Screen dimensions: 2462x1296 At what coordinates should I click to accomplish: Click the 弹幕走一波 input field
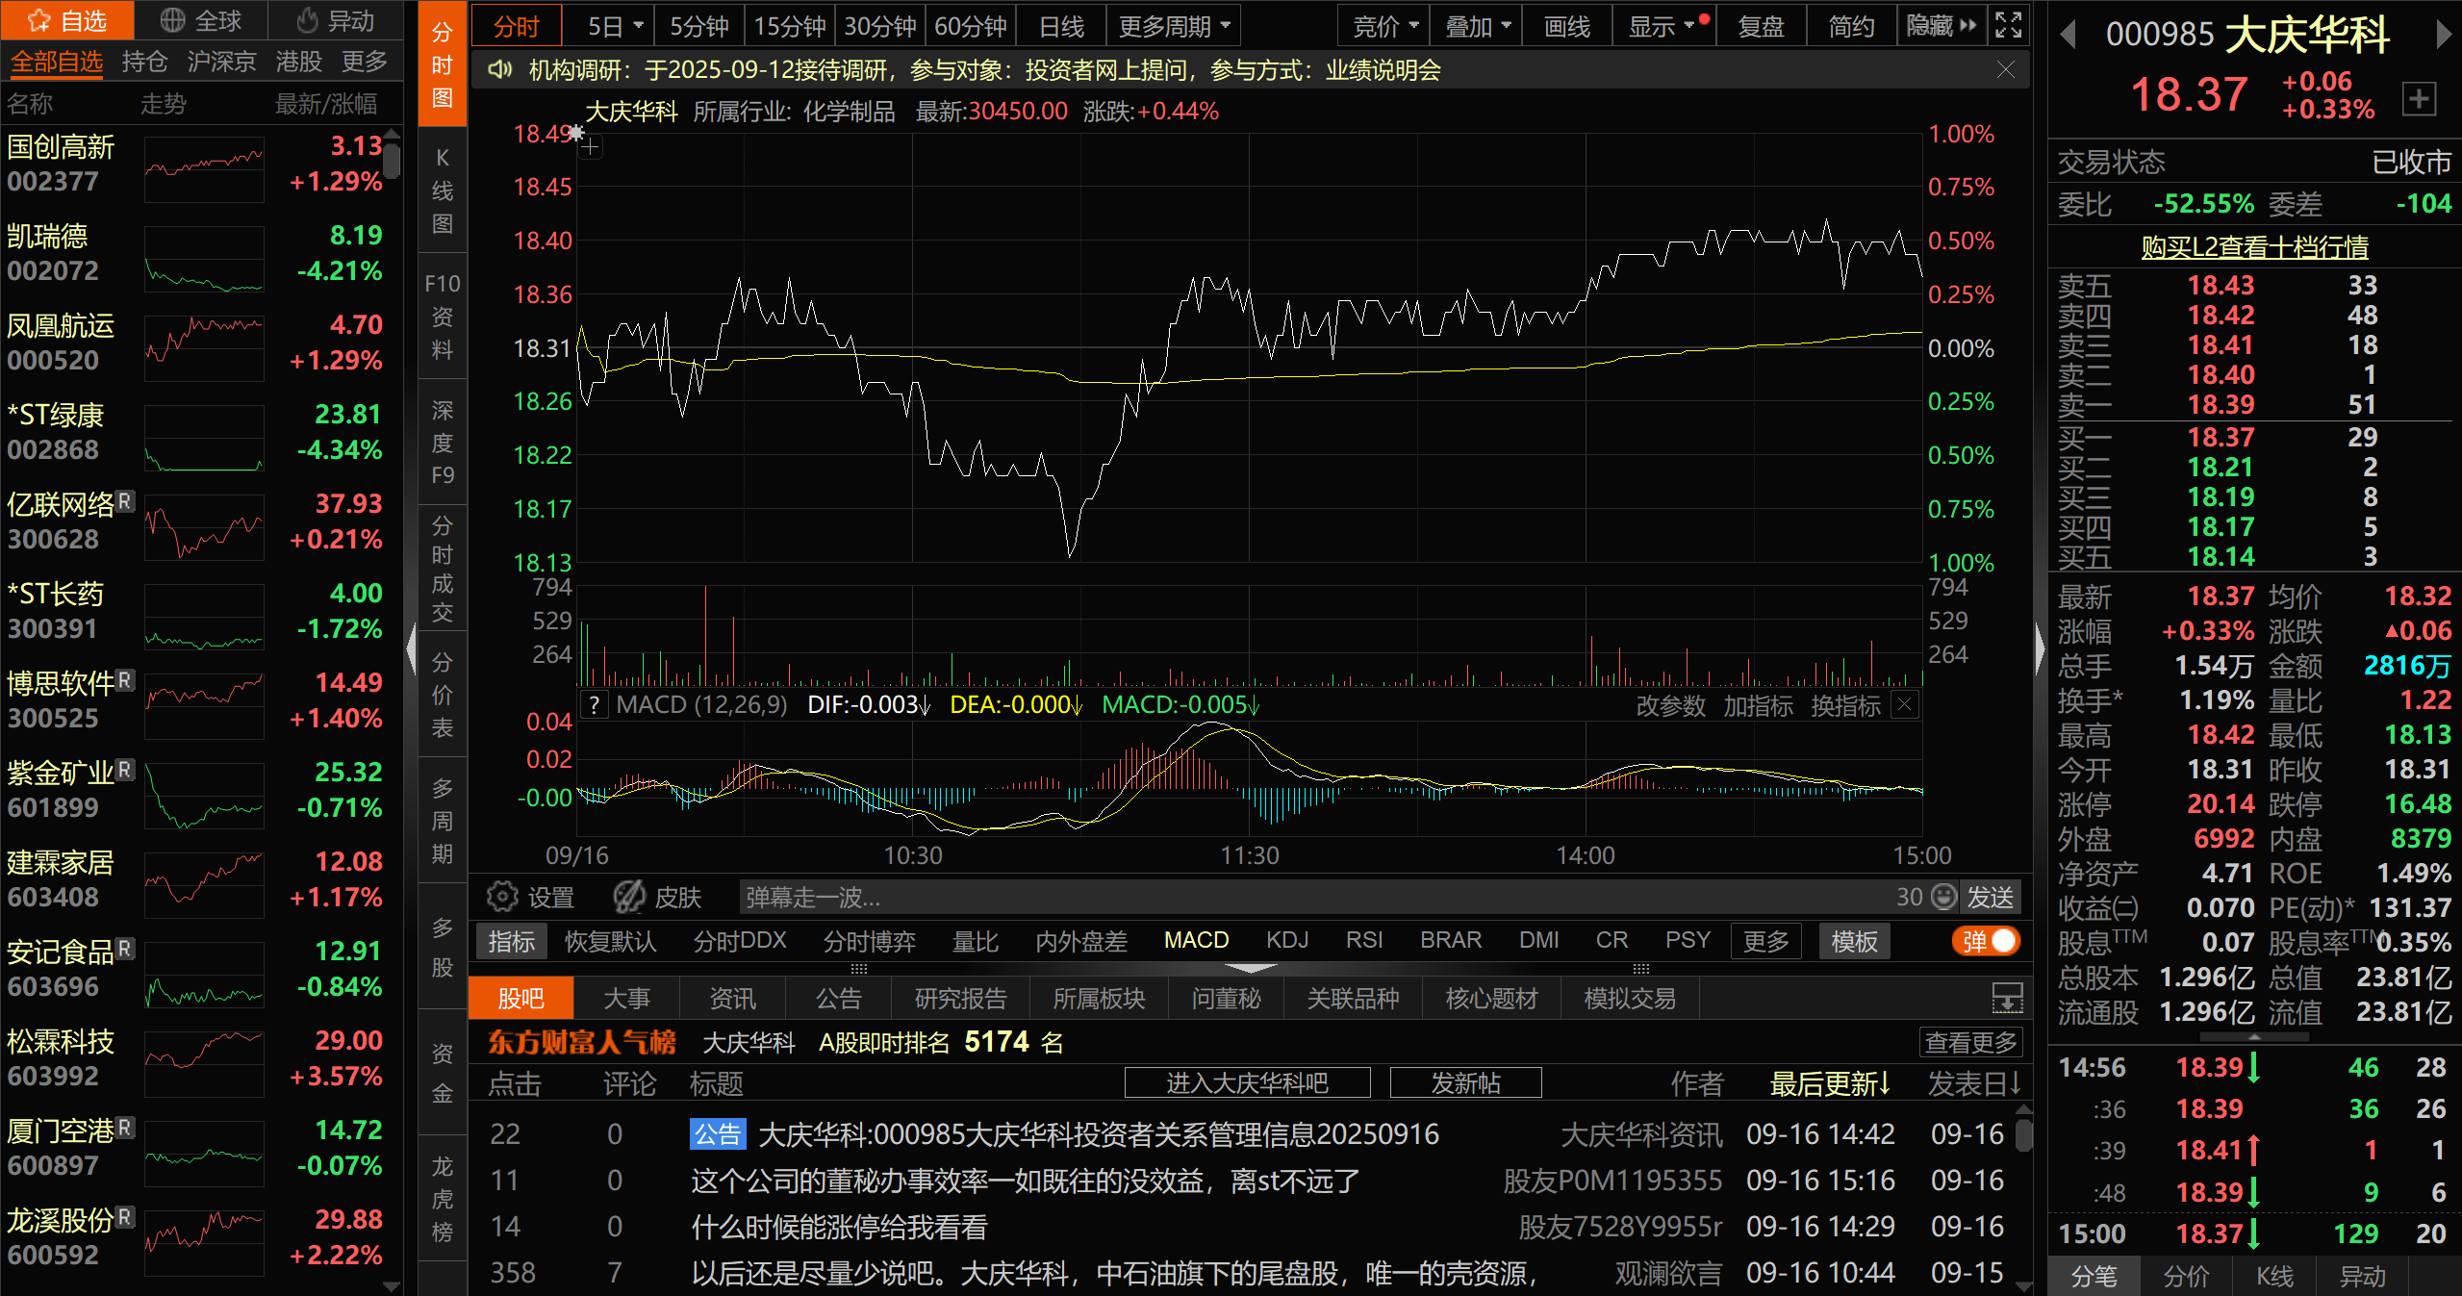pyautogui.click(x=1318, y=897)
